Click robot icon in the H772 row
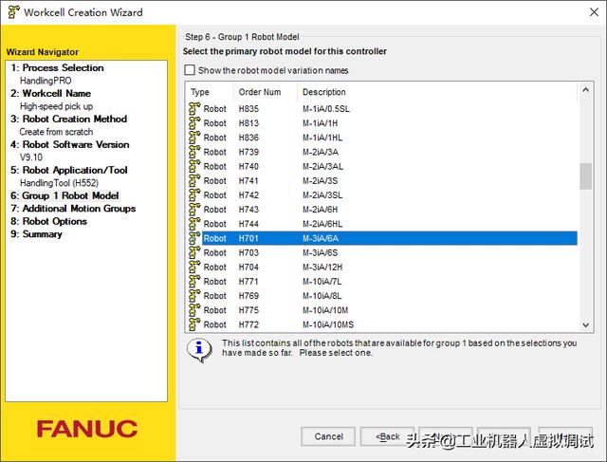 click(x=194, y=324)
